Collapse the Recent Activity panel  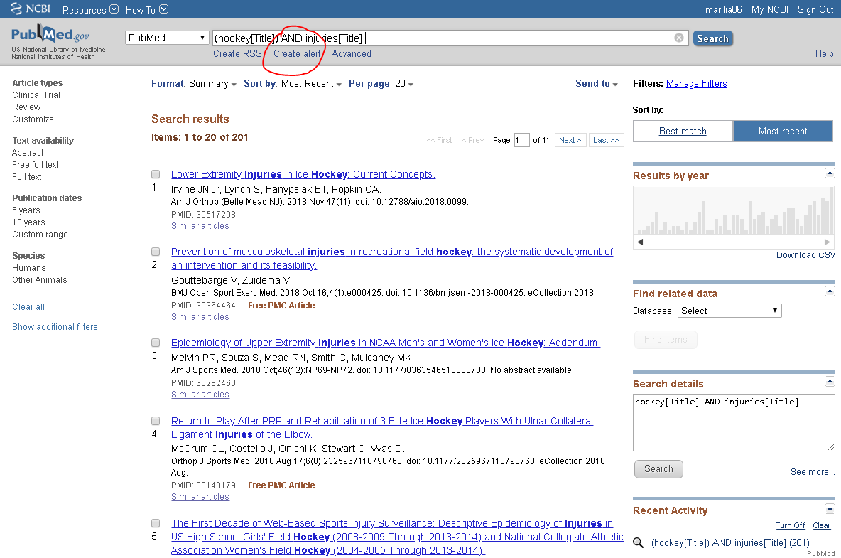click(x=830, y=508)
